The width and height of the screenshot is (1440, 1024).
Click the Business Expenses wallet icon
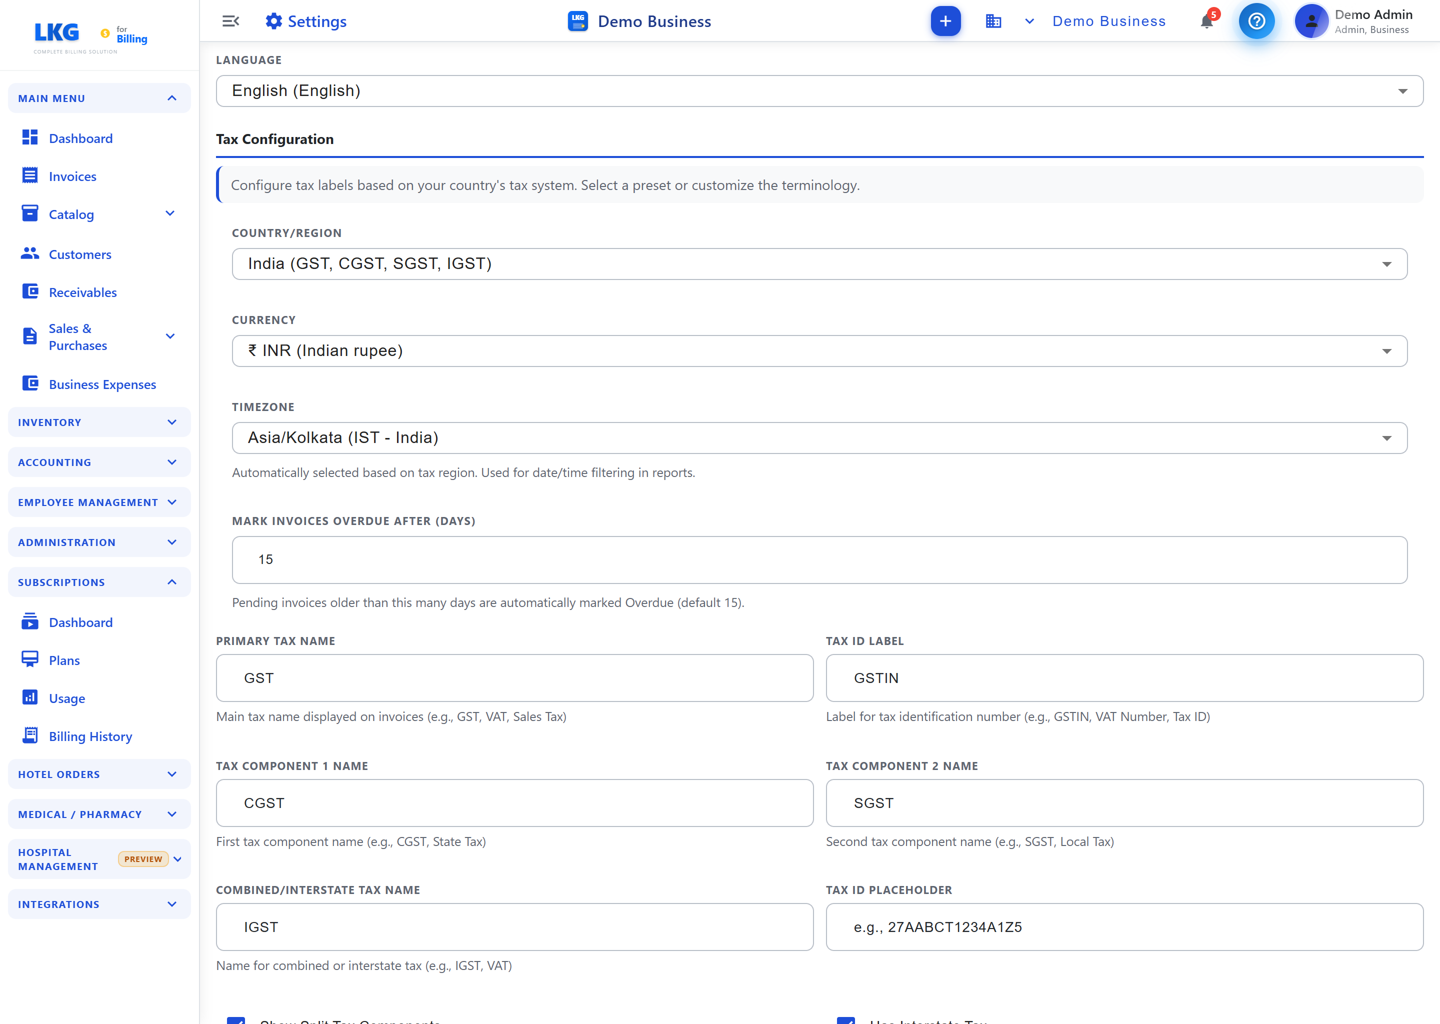click(29, 383)
